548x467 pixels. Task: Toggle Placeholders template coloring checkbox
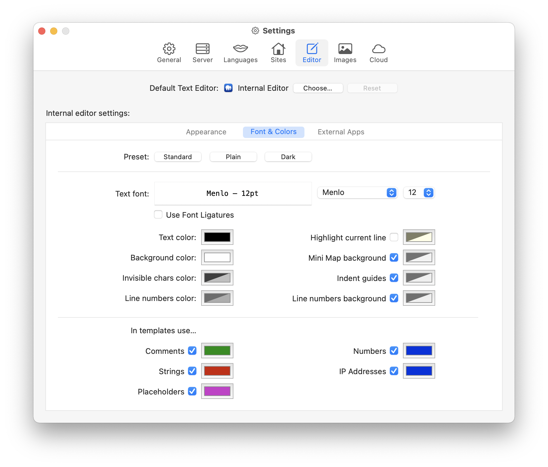[192, 391]
